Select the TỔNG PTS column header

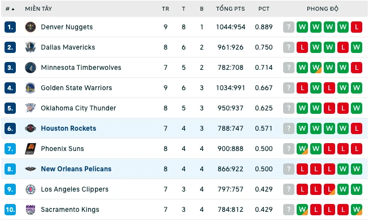click(x=231, y=9)
